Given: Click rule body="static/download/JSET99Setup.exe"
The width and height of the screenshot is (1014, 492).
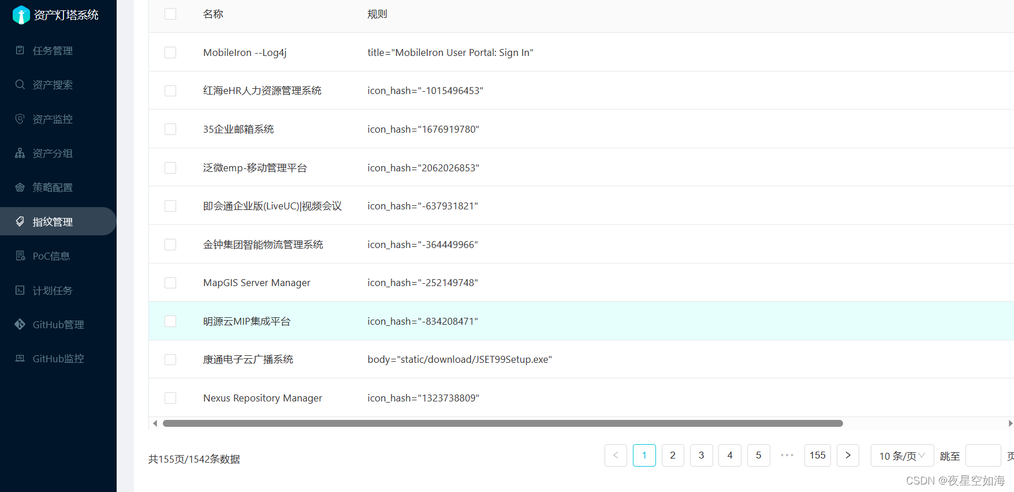Looking at the screenshot, I should pos(460,359).
